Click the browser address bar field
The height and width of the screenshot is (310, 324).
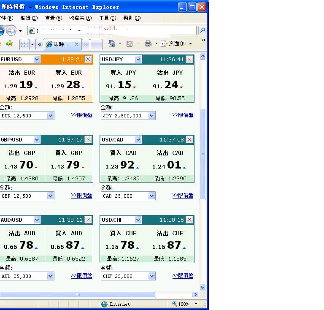[58, 30]
